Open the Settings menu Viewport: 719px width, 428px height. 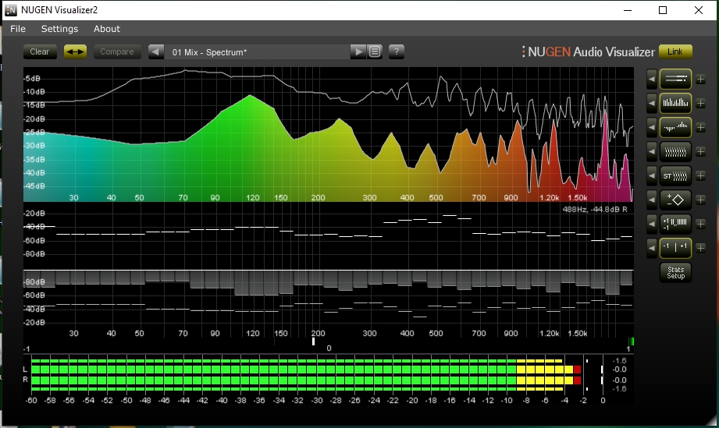(59, 29)
